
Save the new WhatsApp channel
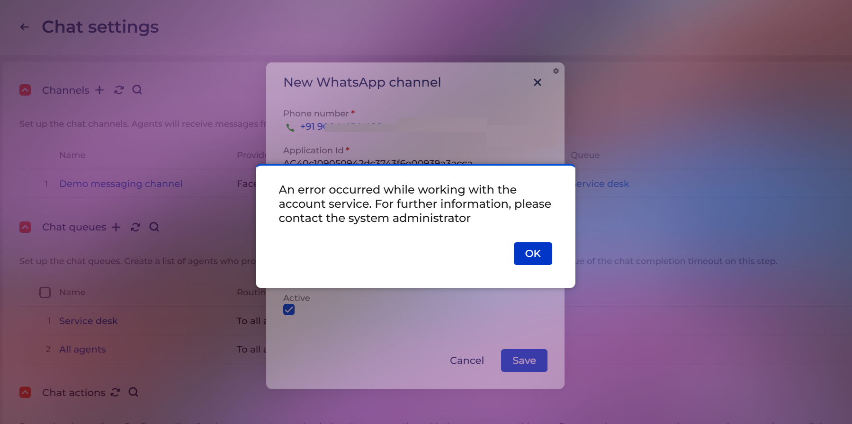coord(524,361)
